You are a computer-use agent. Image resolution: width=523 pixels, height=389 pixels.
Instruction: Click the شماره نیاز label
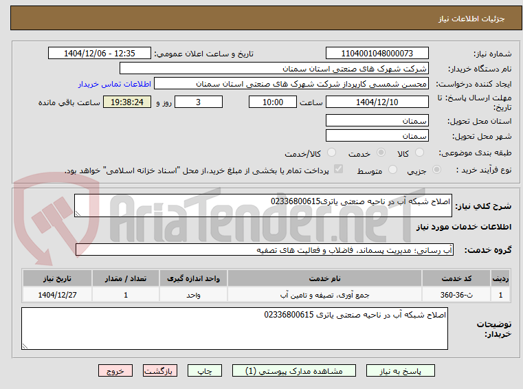492,54
